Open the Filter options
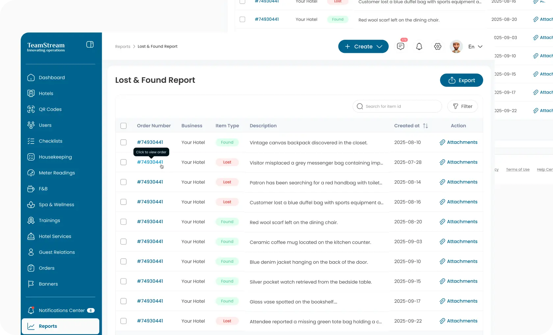 pos(462,106)
